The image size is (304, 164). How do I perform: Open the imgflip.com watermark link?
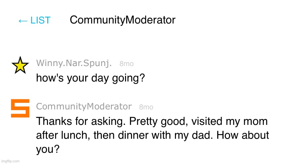(x=10, y=161)
